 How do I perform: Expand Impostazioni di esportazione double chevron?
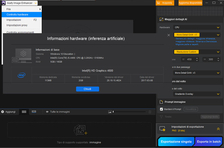218,129
